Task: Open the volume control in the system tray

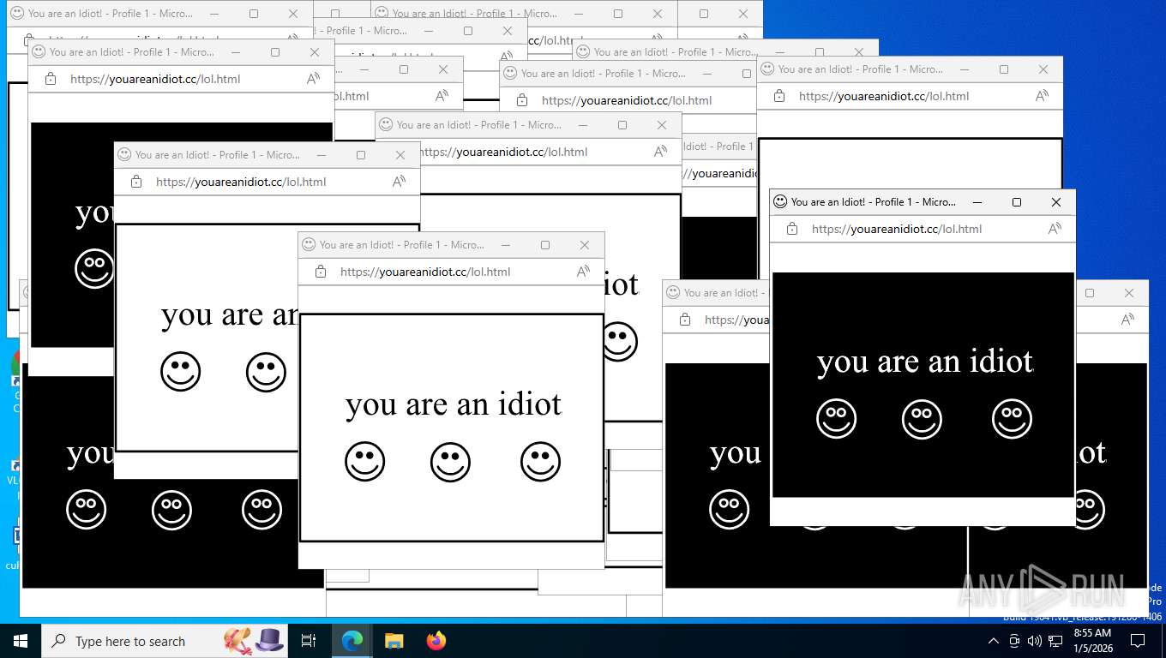Action: (1034, 641)
